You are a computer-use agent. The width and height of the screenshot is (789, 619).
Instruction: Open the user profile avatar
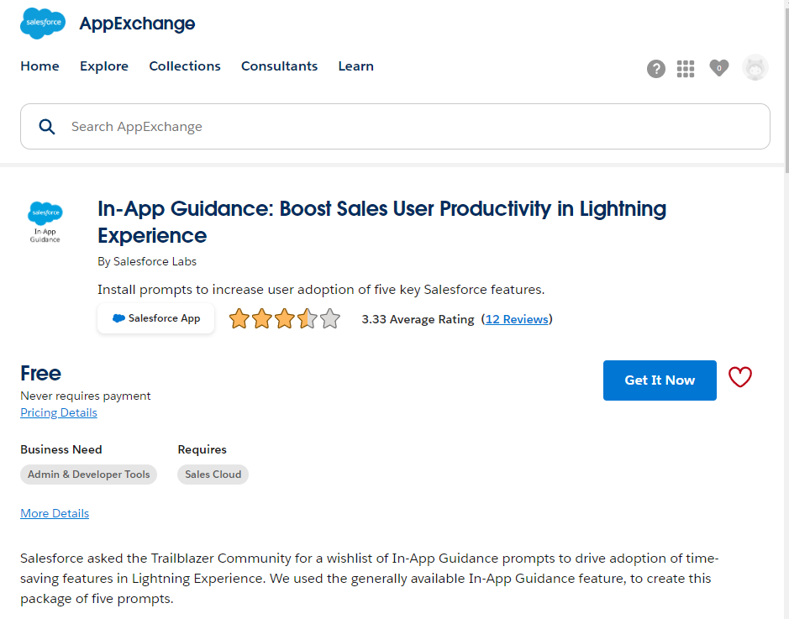pyautogui.click(x=755, y=67)
